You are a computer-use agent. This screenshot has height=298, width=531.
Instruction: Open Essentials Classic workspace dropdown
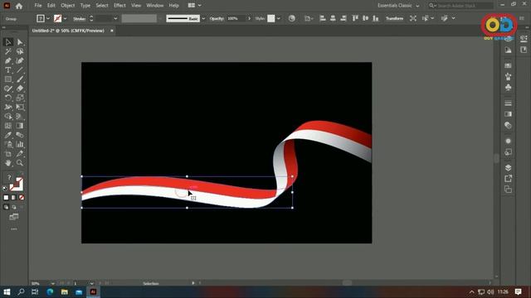[x=398, y=6]
